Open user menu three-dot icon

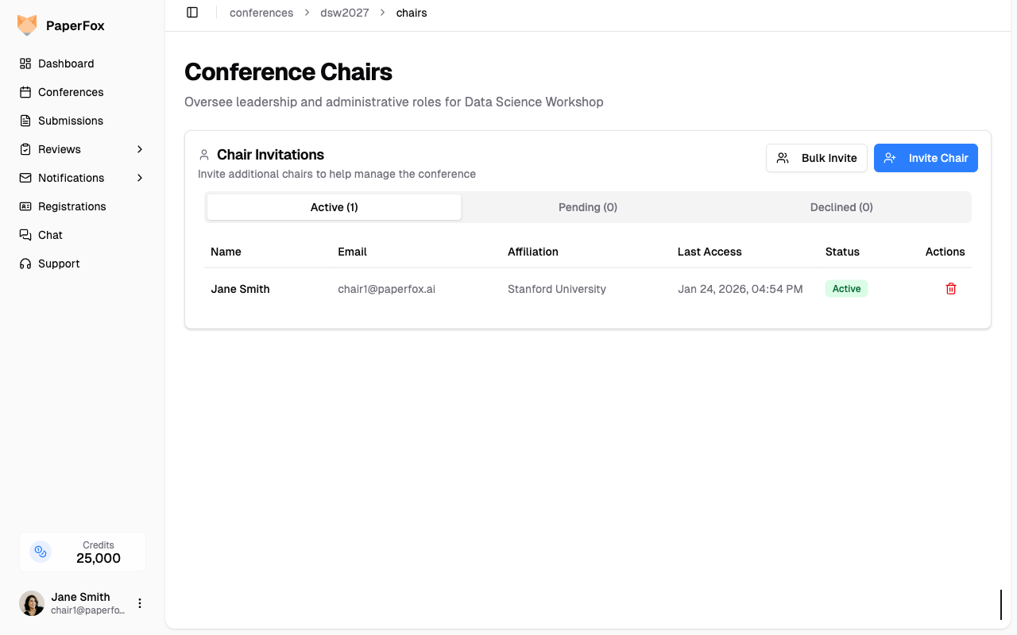click(x=140, y=603)
